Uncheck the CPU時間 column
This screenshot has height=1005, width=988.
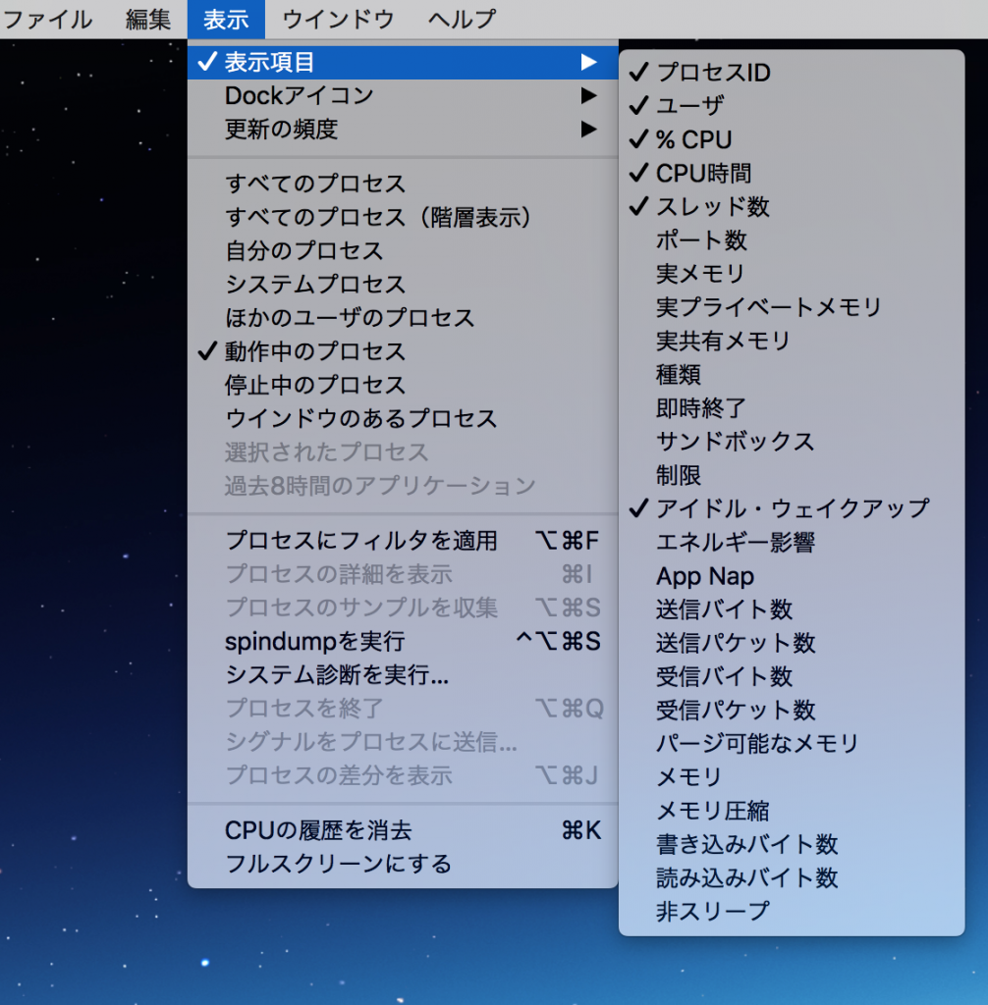(x=792, y=173)
